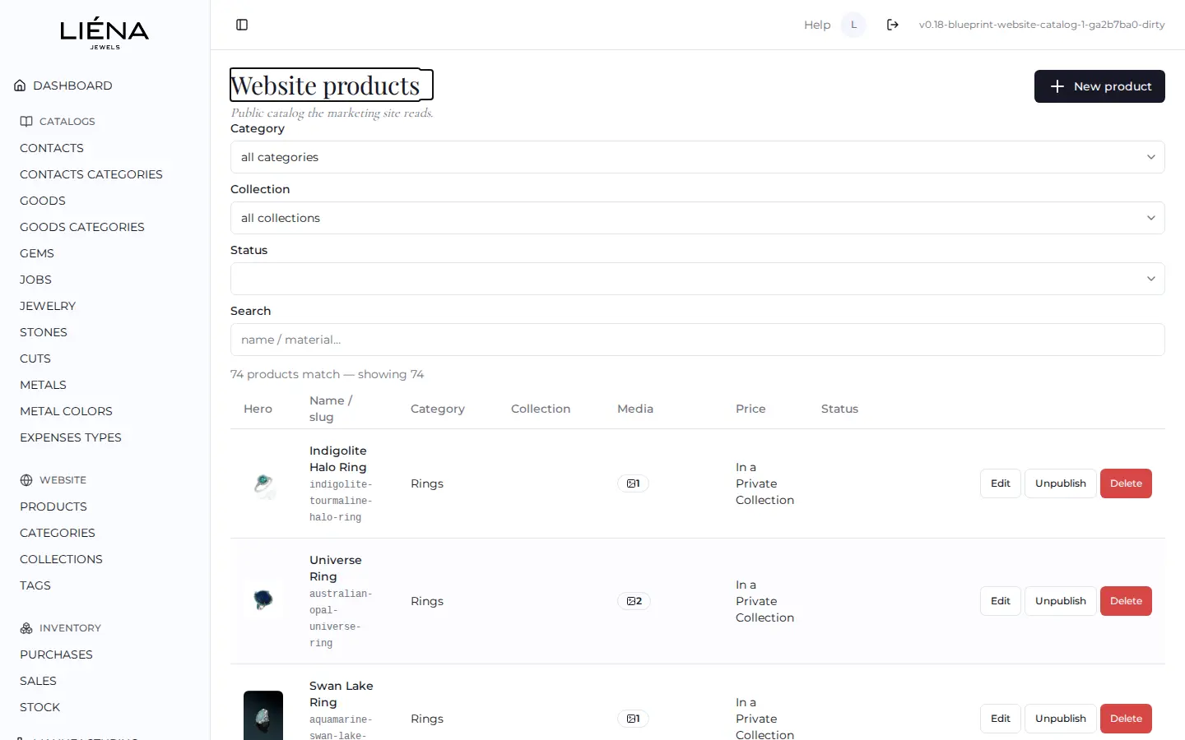The height and width of the screenshot is (740, 1185).
Task: Click the LIÉNA Jewels logo
Action: (x=105, y=34)
